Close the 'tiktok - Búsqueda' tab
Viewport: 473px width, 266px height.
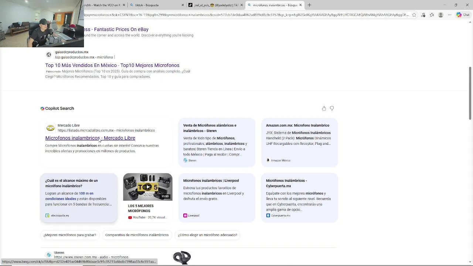click(183, 5)
